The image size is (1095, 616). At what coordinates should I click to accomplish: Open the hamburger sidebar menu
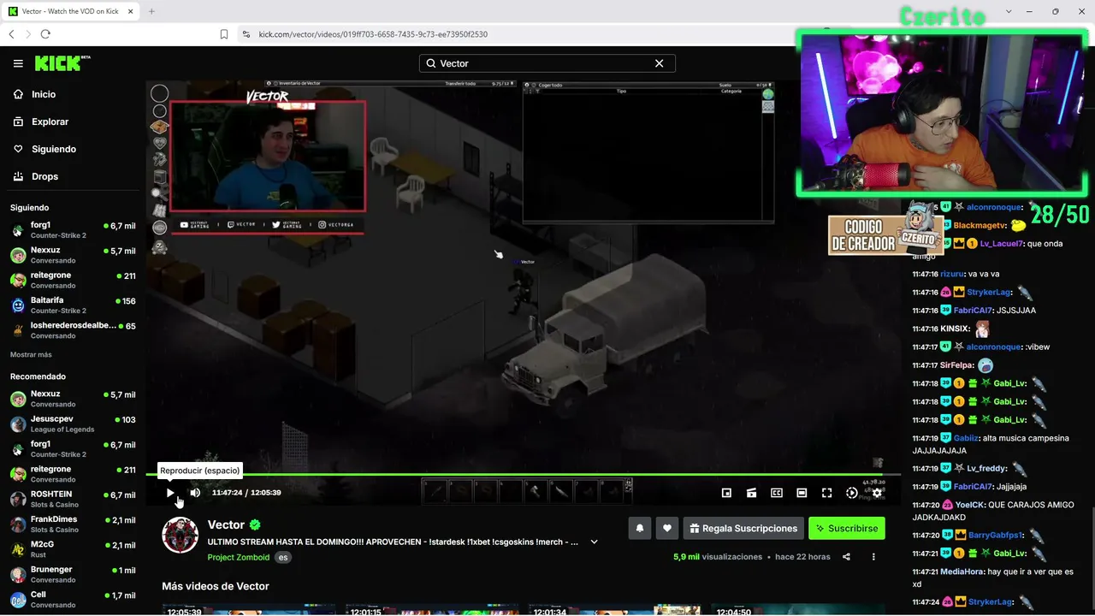tap(18, 63)
